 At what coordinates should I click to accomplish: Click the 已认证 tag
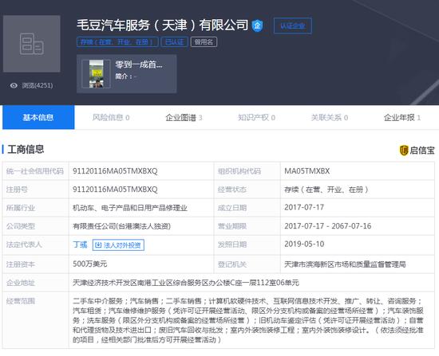[x=175, y=42]
